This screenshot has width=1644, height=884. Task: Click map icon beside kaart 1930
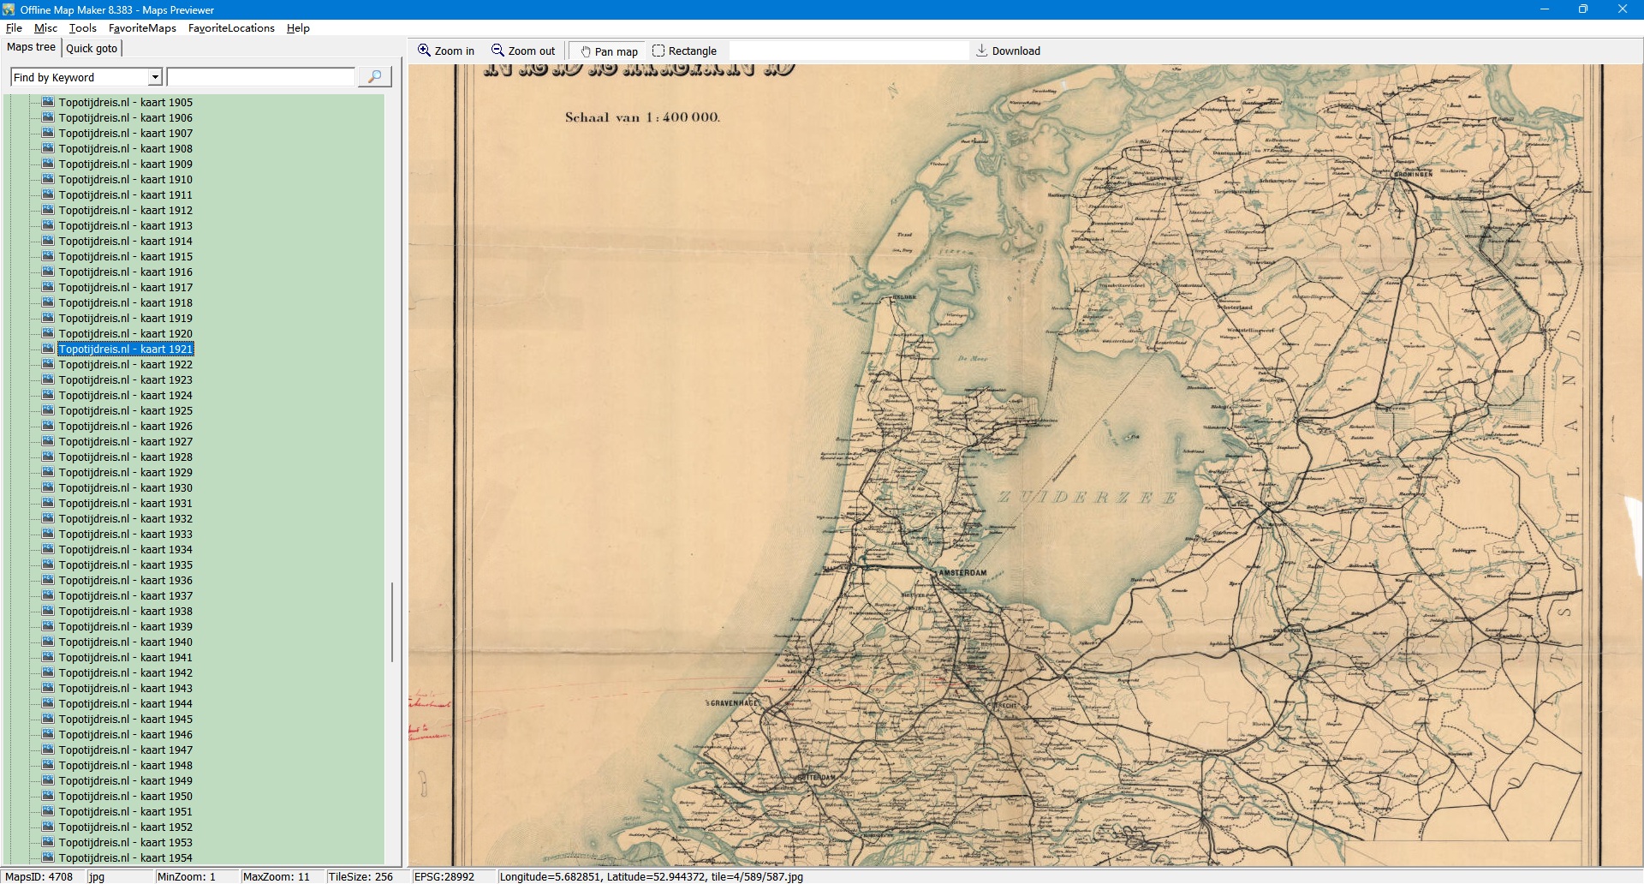tap(48, 487)
